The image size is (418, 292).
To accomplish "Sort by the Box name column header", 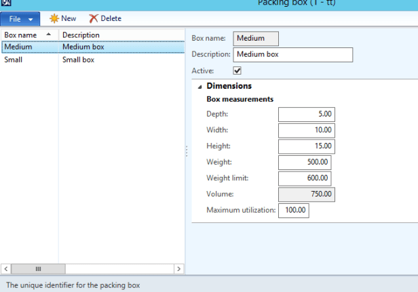I will pos(28,35).
